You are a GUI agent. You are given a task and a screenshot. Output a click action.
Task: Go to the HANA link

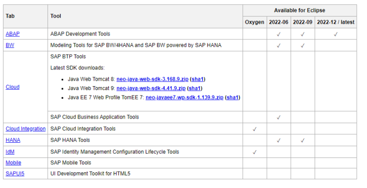point(13,140)
